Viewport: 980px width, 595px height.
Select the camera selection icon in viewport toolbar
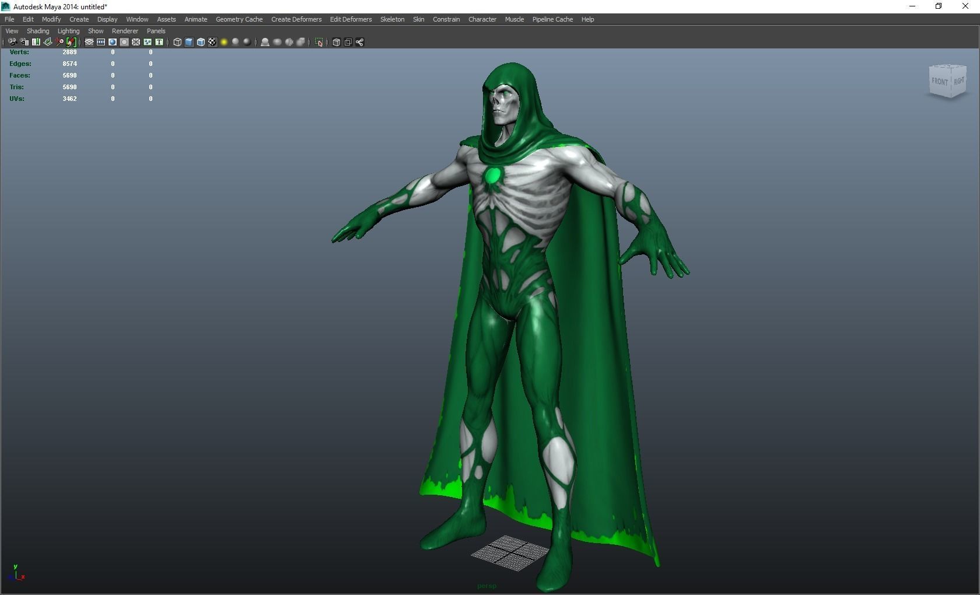coord(12,42)
